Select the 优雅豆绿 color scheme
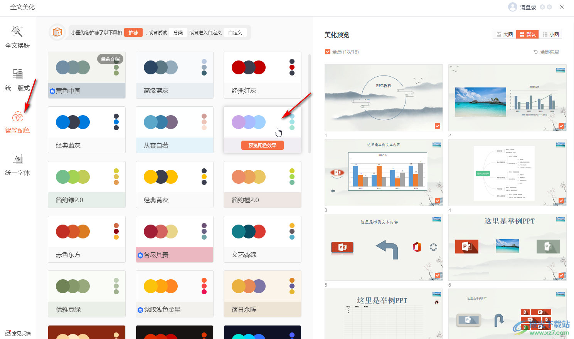 pyautogui.click(x=87, y=294)
